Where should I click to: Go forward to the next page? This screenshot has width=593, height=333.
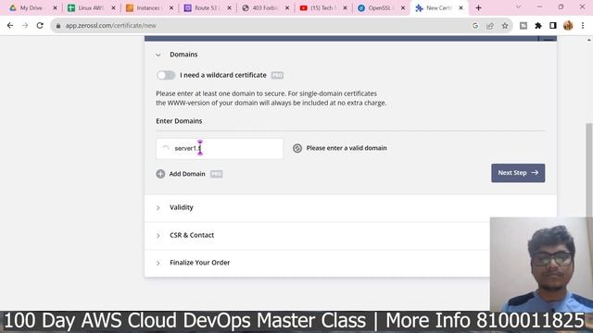[x=25, y=26]
